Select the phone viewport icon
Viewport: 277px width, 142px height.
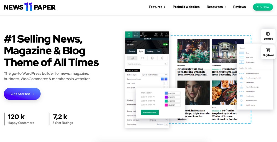point(162,58)
